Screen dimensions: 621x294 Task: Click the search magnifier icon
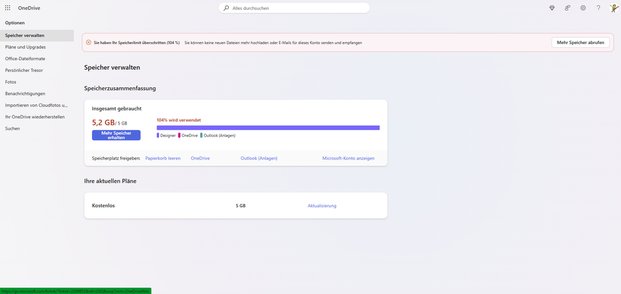point(226,8)
